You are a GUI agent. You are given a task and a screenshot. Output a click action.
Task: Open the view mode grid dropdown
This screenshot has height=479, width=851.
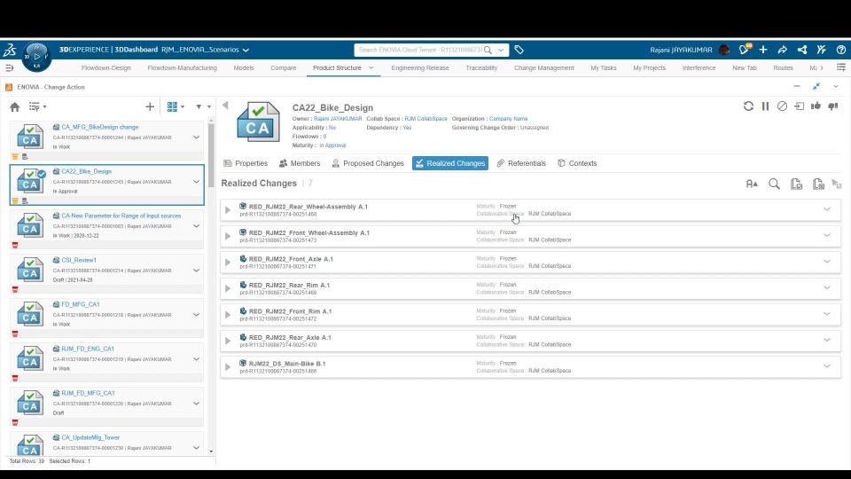pyautogui.click(x=176, y=107)
